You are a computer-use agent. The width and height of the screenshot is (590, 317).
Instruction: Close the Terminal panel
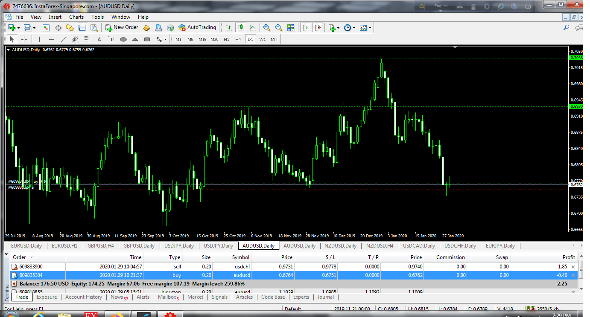(x=6, y=254)
